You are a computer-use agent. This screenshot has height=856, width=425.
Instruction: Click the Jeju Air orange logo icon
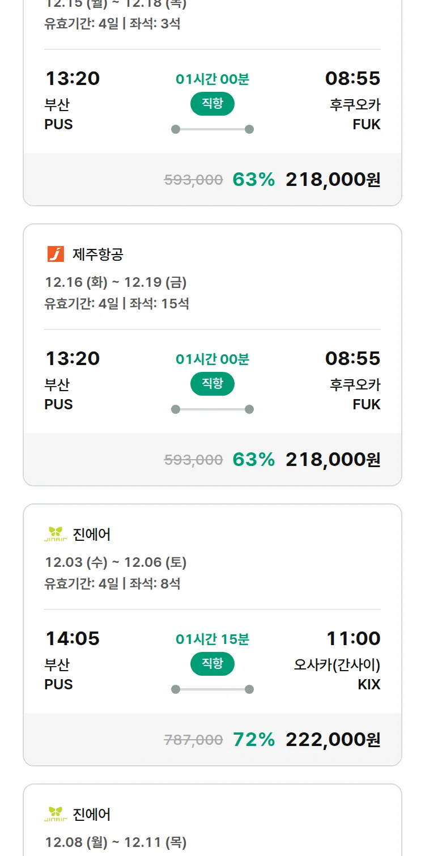pyautogui.click(x=56, y=254)
